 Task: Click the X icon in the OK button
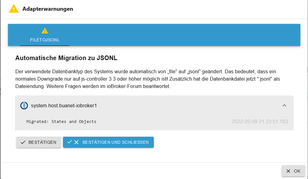(288, 171)
